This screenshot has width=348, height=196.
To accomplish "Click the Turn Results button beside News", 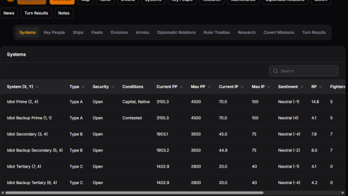I will (x=36, y=13).
